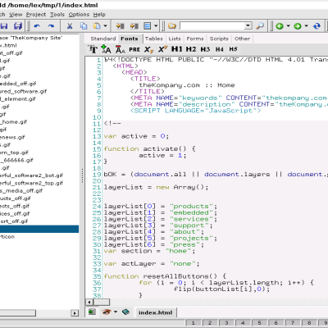Select 'TheKompany Site' project root

(x=31, y=38)
